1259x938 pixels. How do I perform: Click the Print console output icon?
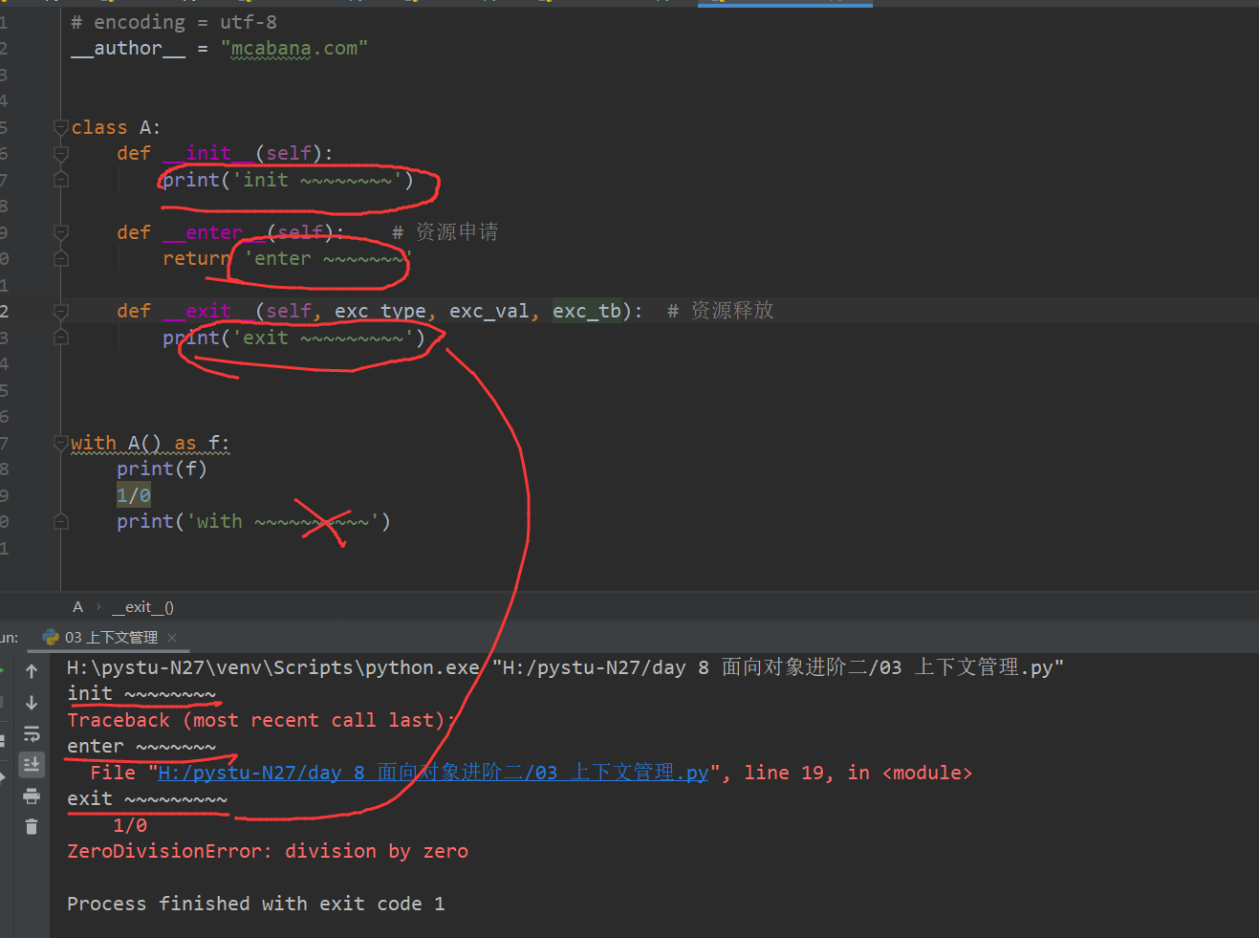point(32,796)
